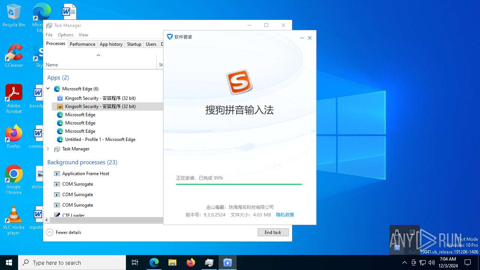
Task: Click the End task button
Action: click(273, 232)
